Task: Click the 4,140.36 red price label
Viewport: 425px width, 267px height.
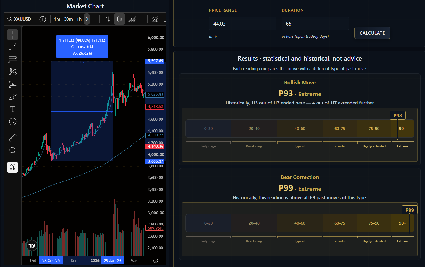Action: click(155, 147)
